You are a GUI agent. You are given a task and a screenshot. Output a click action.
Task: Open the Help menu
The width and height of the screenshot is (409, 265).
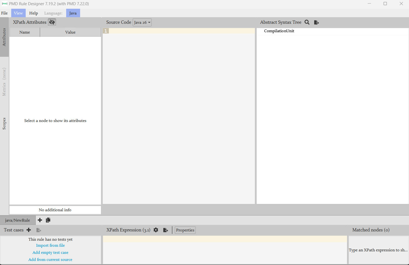(34, 13)
